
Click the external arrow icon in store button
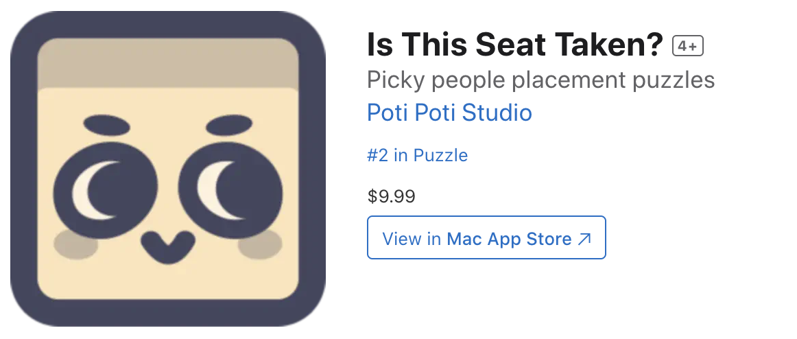point(585,239)
